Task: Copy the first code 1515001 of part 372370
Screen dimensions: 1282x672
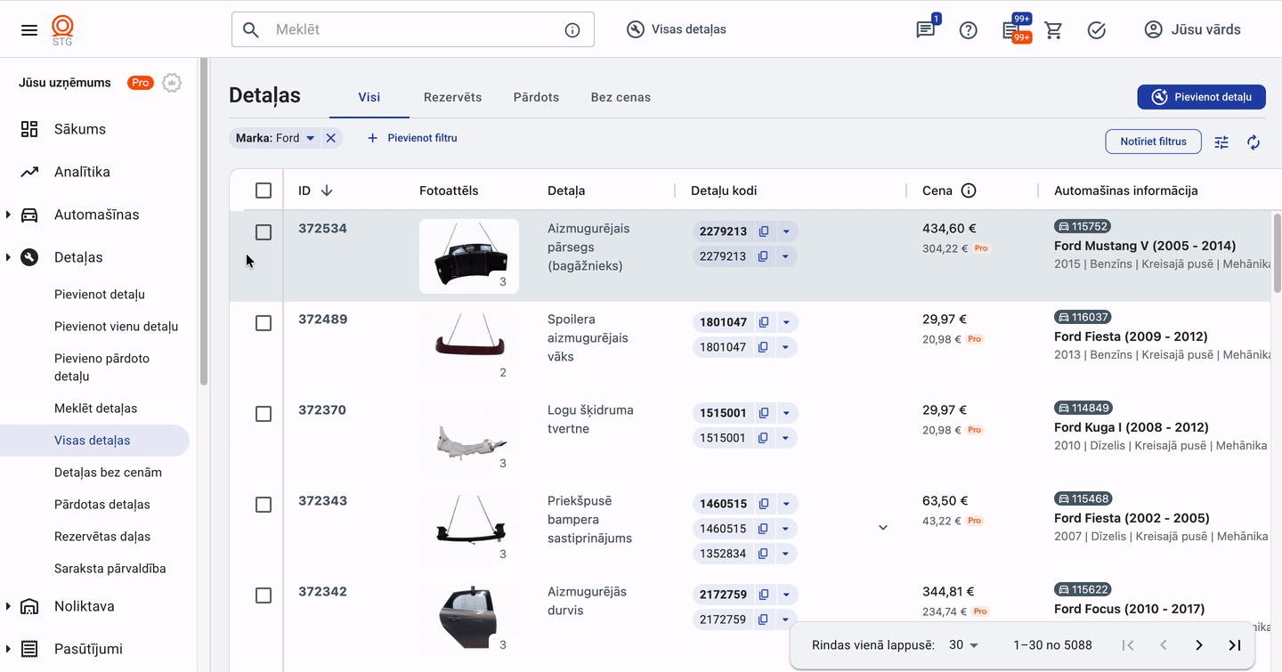Action: (764, 413)
